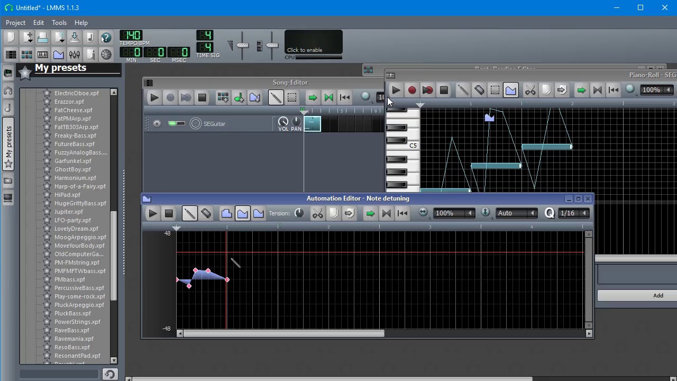The image size is (677, 381).
Task: Open My samples sidebar tab (headphones)
Action: point(8,90)
